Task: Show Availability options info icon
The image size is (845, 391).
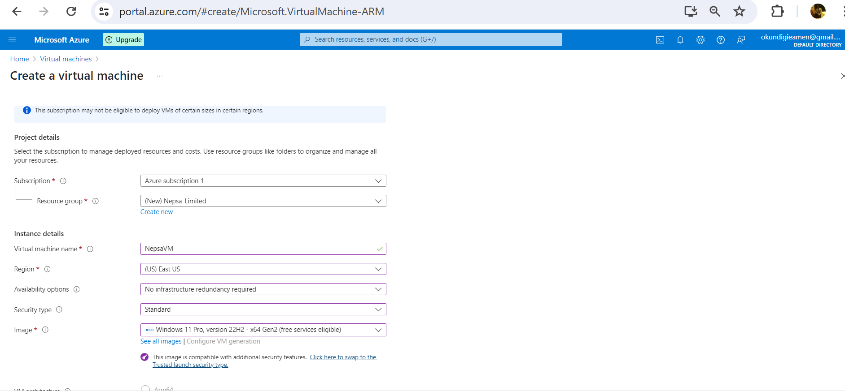Action: (77, 289)
